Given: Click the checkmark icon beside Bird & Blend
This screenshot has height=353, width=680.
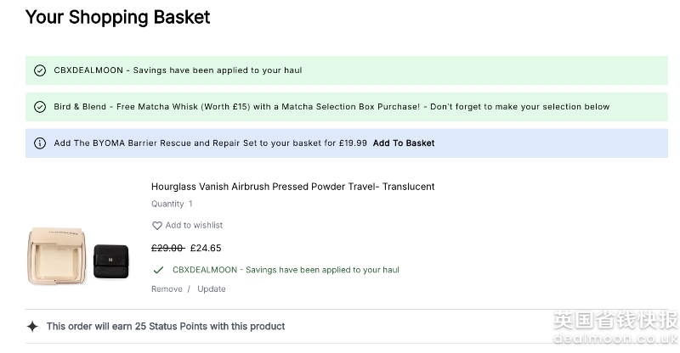Looking at the screenshot, I should (x=39, y=107).
